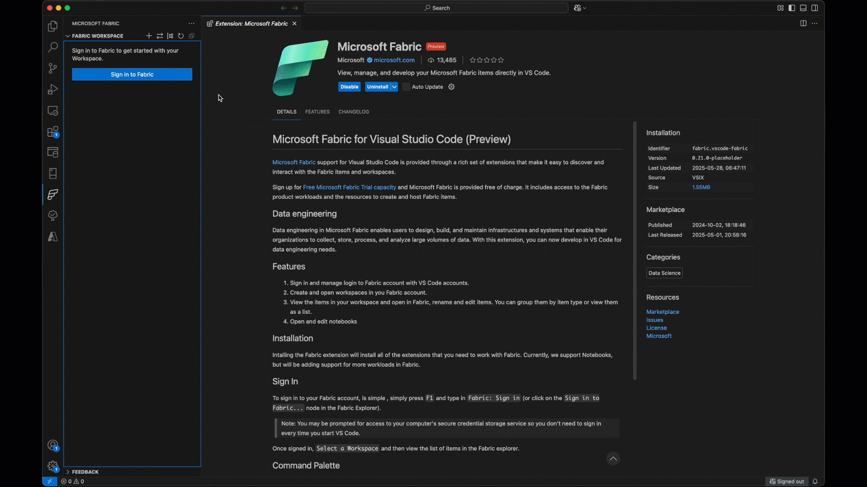
Task: Click switch arrows icon in Fabric Workspace header
Action: pos(160,36)
